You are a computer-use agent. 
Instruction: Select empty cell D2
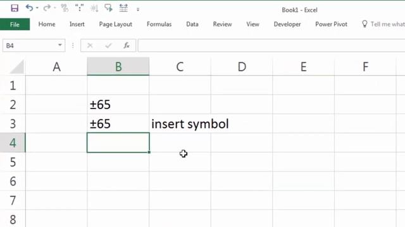coord(242,105)
